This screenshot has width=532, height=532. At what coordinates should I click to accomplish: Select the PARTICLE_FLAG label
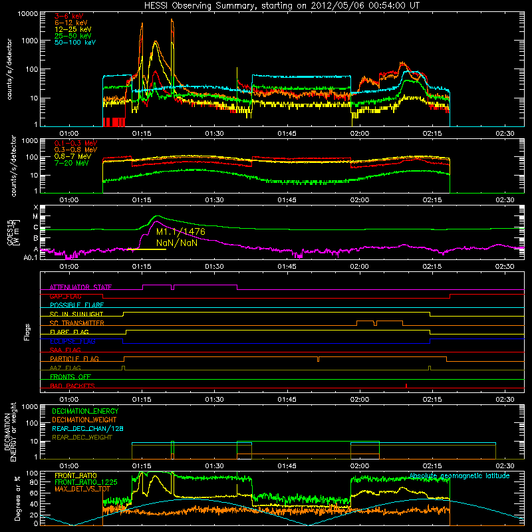[74, 358]
